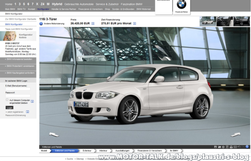Tick 'Auf diesem Computer angemeldet bleiben' checkbox
The image size is (251, 161).
7,100
